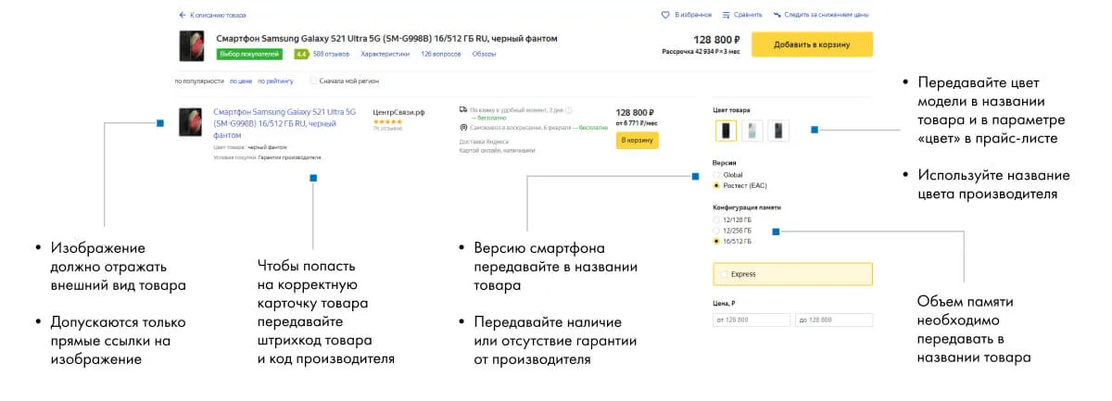Open the Характеристики tab
This screenshot has width=1112, height=401.
385,55
